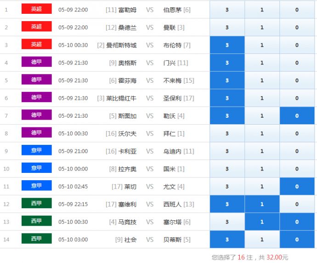The height and width of the screenshot is (263, 317).
Task: Select 0 for 莱比锡红牛 vs 圣保利
Action: click(297, 98)
